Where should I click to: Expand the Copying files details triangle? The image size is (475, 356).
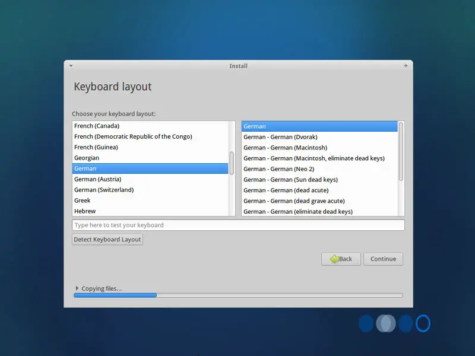click(77, 288)
